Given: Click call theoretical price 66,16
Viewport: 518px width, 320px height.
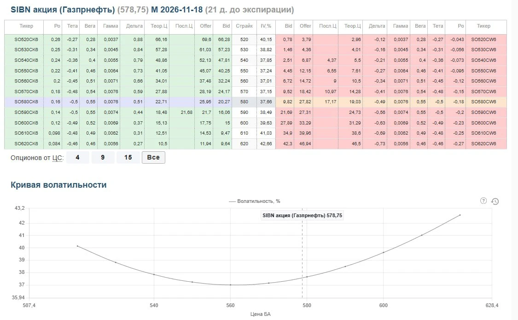Looking at the screenshot, I should point(161,39).
